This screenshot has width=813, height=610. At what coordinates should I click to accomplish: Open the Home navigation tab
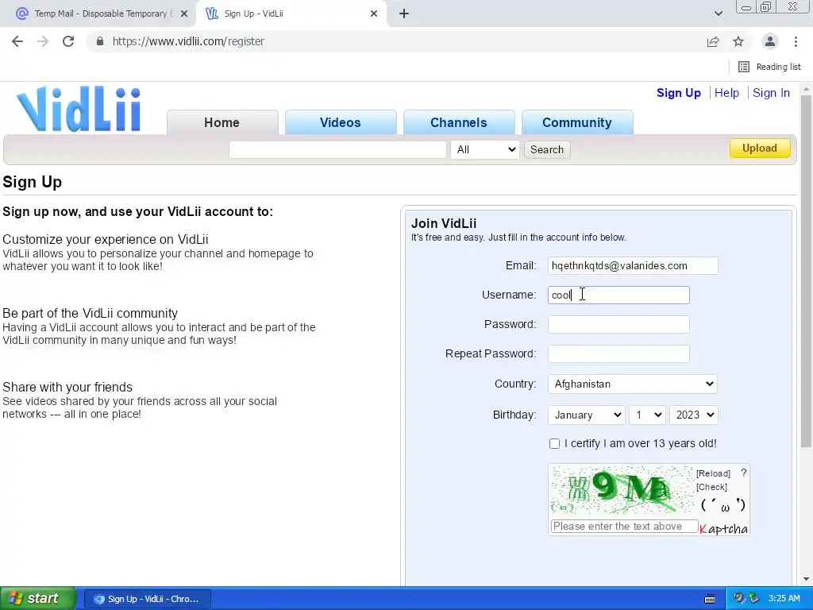222,122
